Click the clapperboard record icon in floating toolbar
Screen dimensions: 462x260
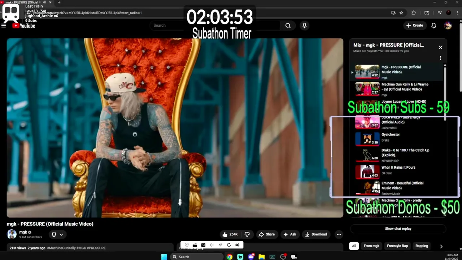pos(195,245)
